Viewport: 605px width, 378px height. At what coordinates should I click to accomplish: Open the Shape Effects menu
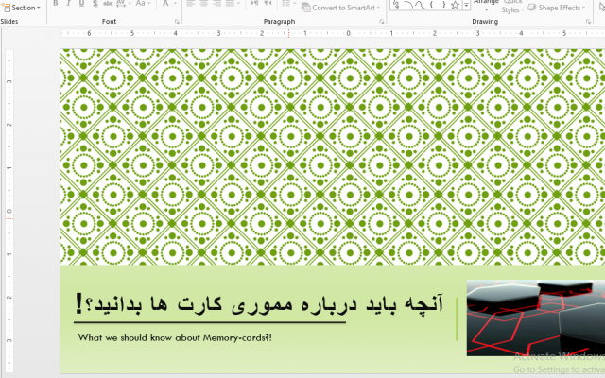tap(556, 8)
